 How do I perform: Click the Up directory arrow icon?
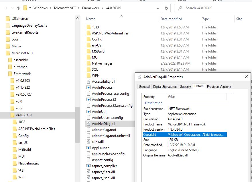18,8
